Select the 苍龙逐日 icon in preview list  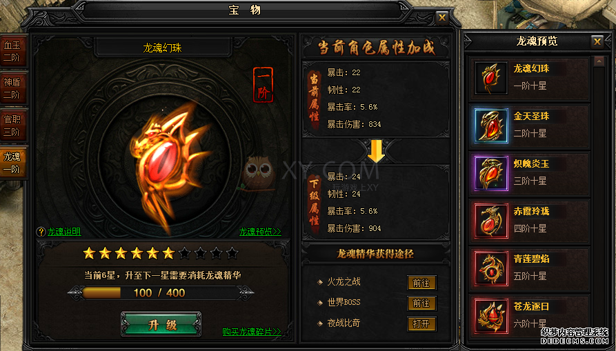(490, 316)
